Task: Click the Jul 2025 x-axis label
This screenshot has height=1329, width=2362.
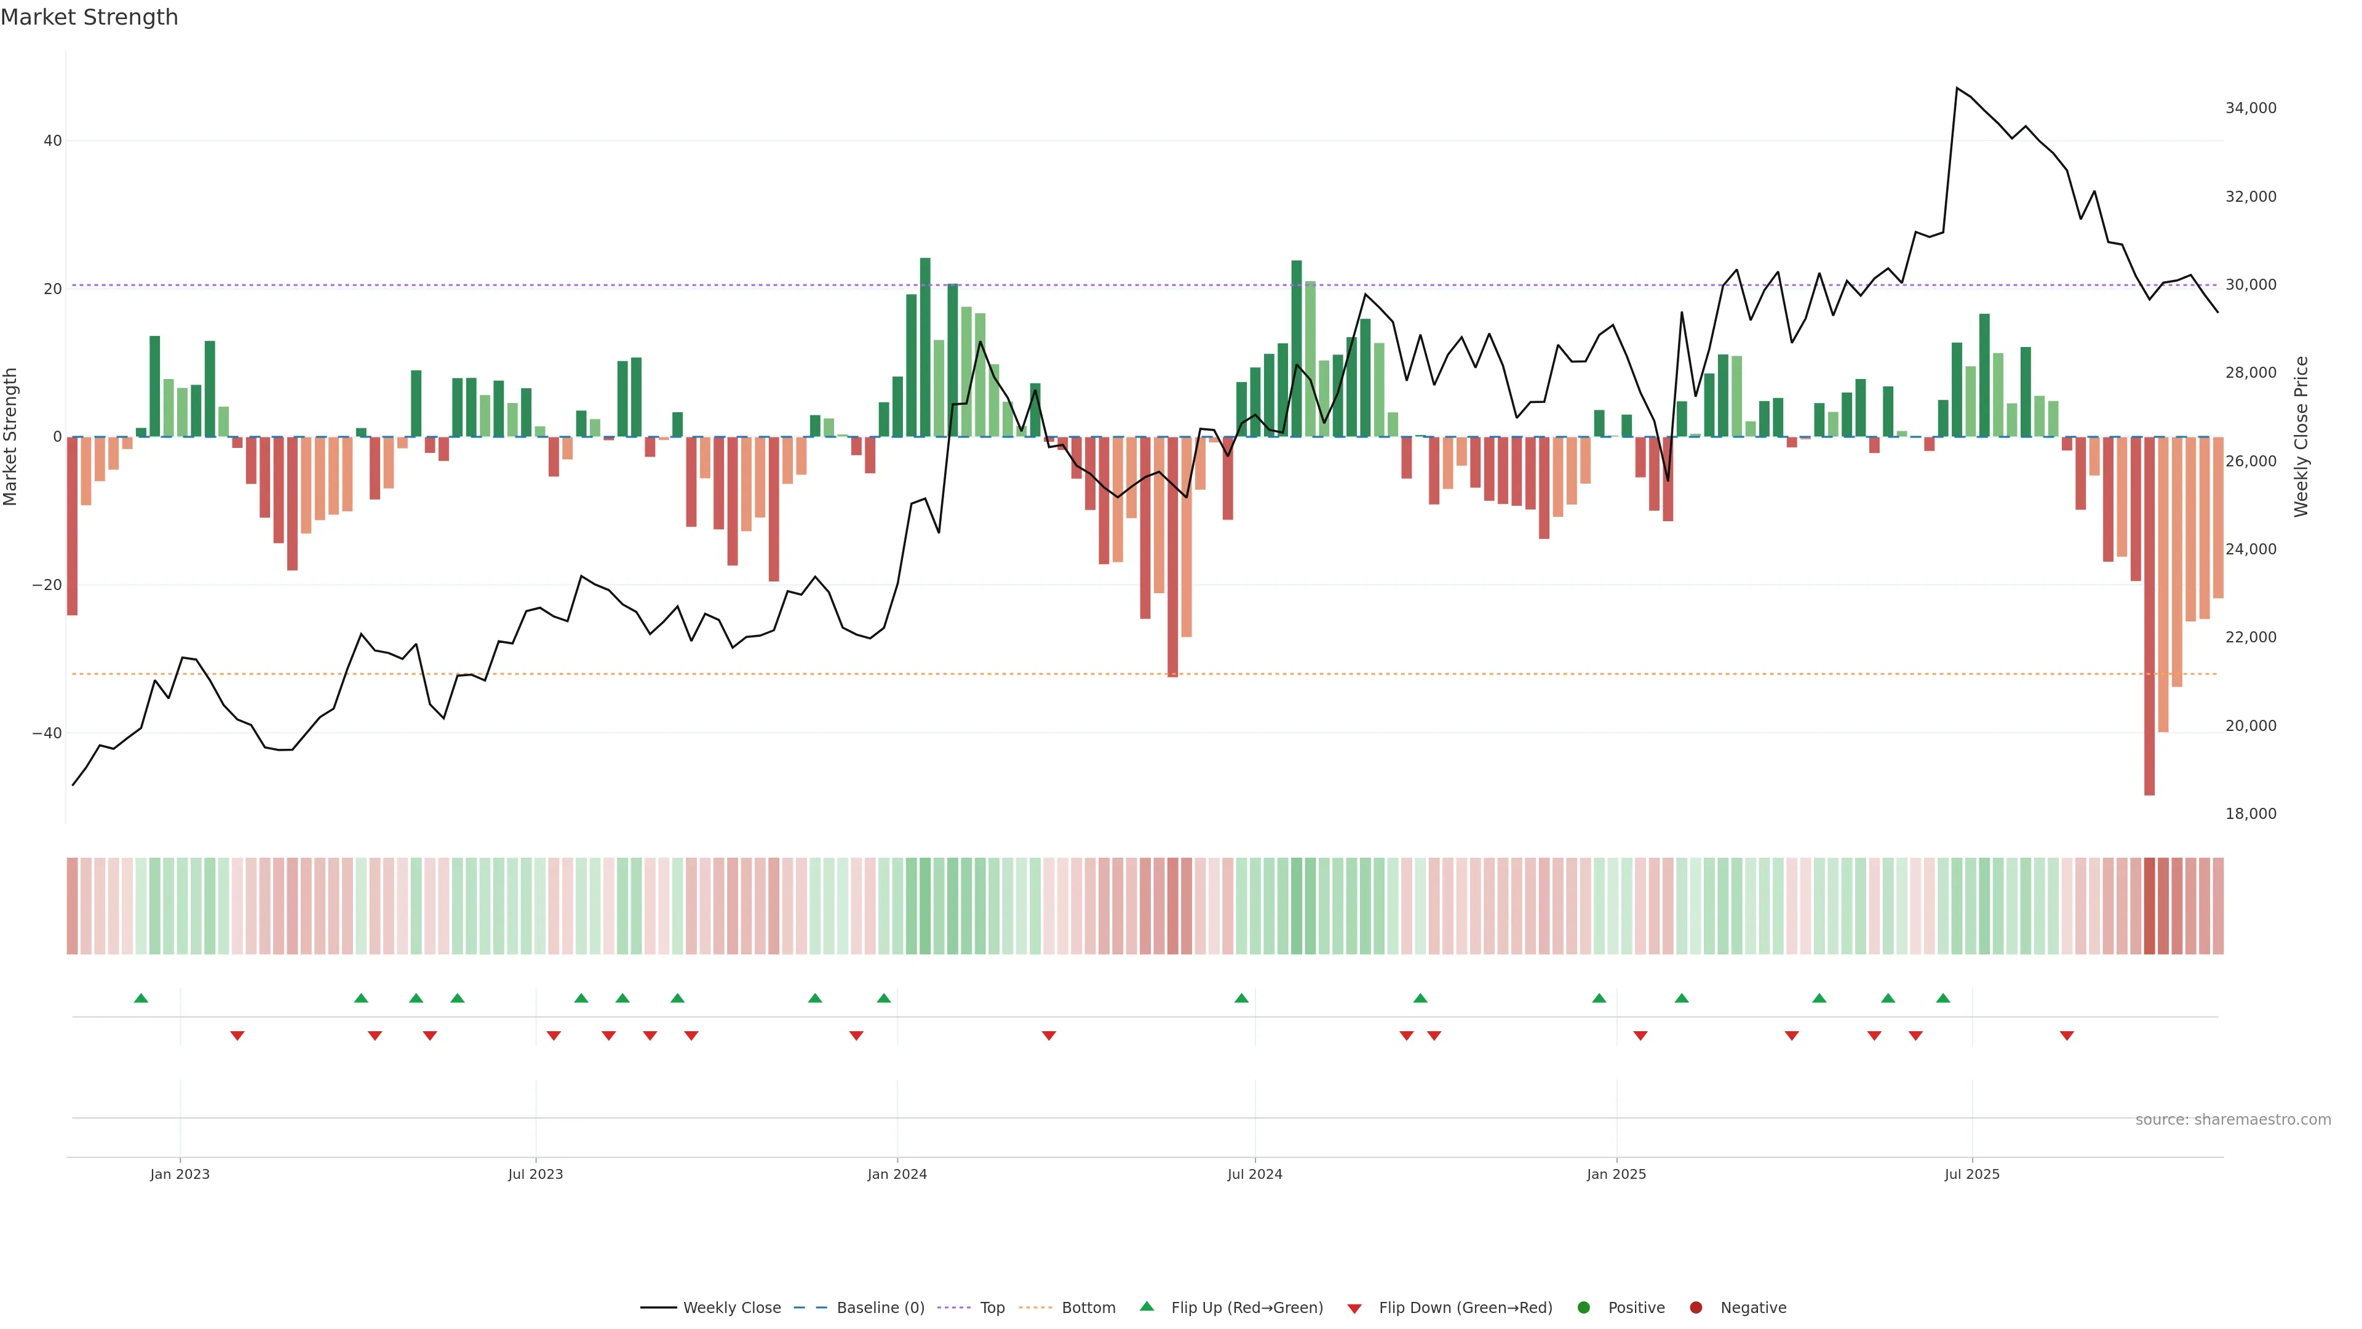Action: (x=1971, y=1174)
